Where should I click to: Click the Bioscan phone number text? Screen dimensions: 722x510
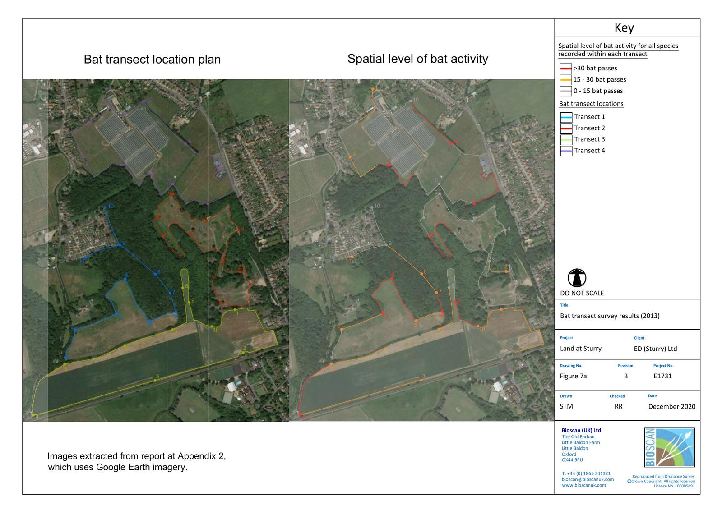point(586,473)
